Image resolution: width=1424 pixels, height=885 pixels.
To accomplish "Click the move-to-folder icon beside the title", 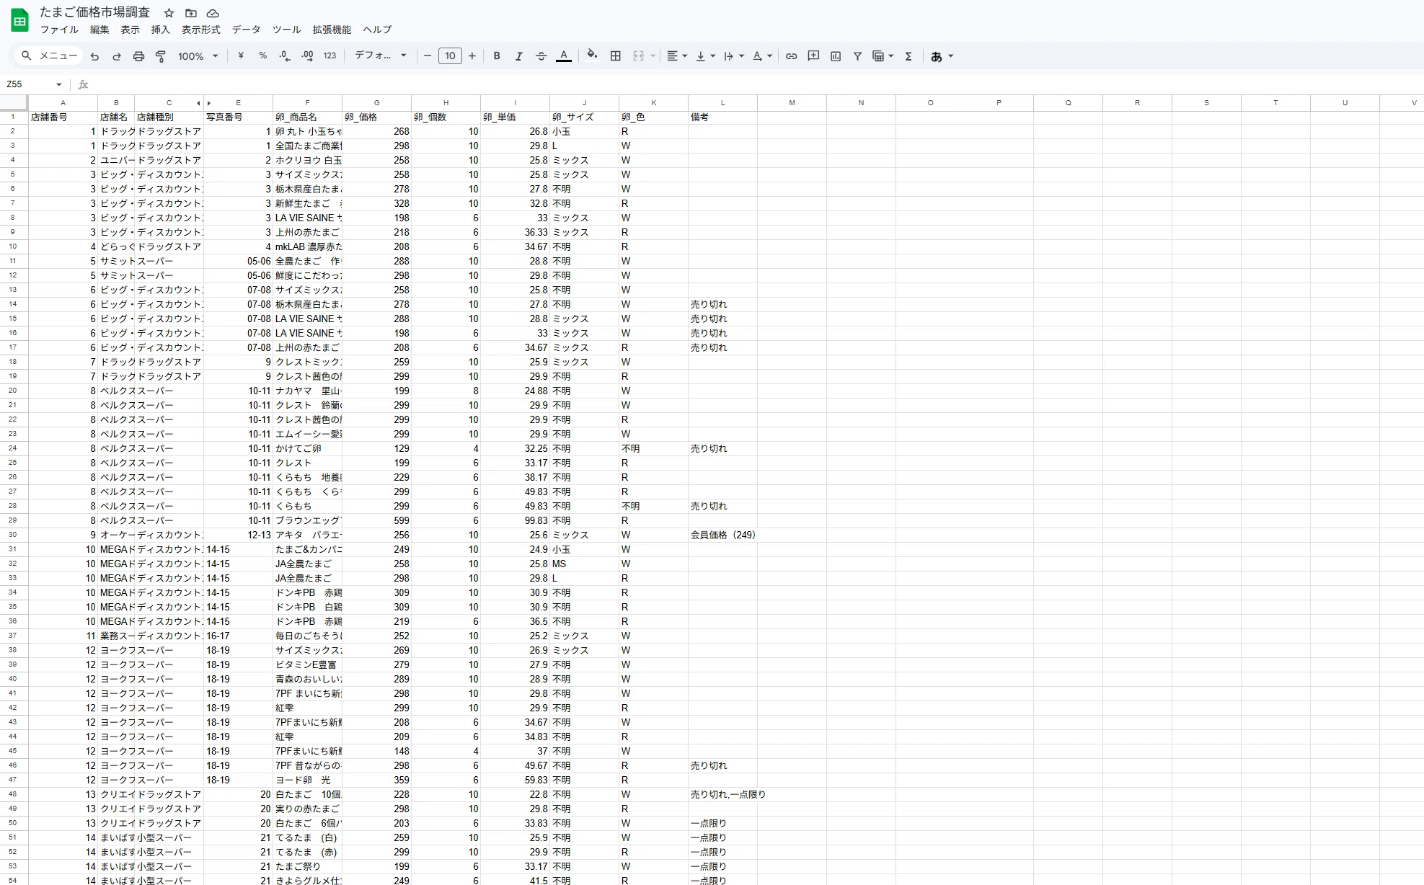I will coord(191,13).
